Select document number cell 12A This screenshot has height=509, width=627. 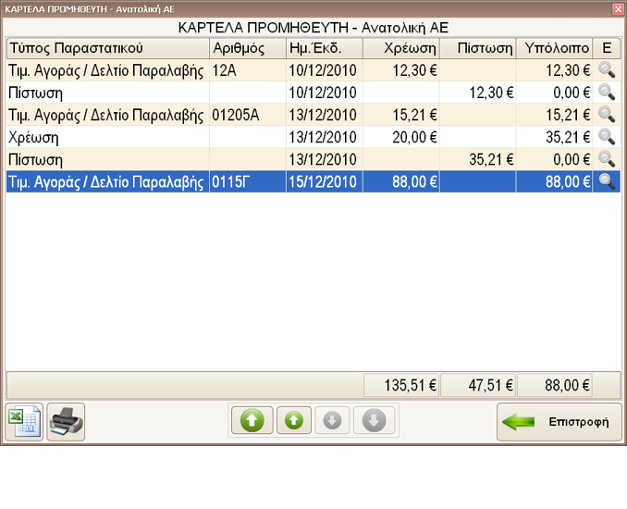click(x=248, y=70)
